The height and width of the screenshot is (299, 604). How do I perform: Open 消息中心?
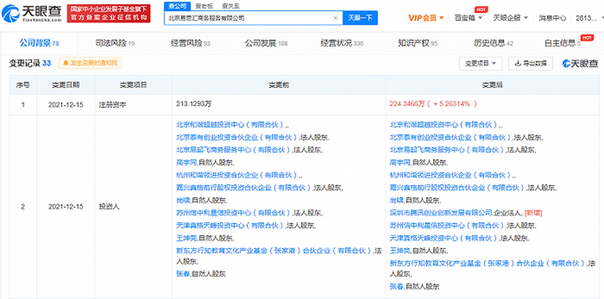[552, 18]
